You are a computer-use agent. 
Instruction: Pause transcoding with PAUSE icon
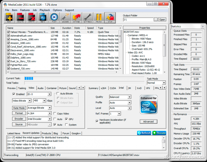tap(99, 18)
